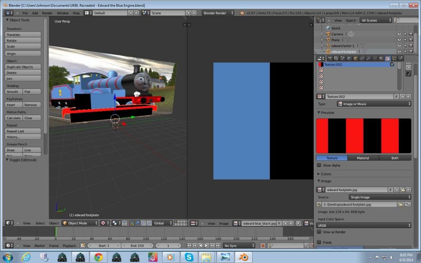Image resolution: width=421 pixels, height=263 pixels.
Task: Open the Object Mode dropdown
Action: (x=80, y=223)
